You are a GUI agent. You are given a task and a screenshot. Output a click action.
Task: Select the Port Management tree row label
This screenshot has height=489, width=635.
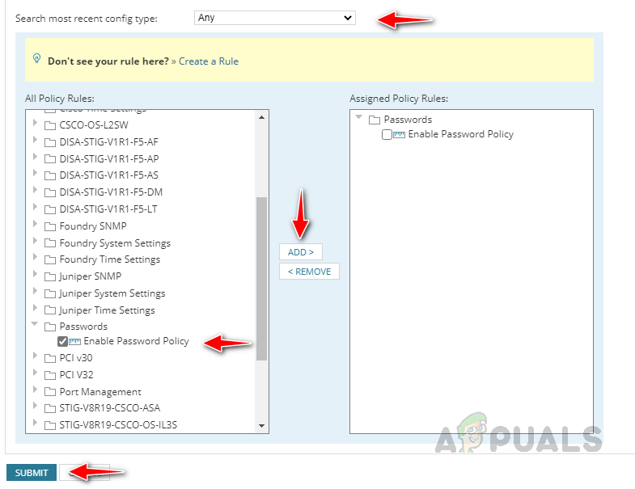tap(100, 392)
